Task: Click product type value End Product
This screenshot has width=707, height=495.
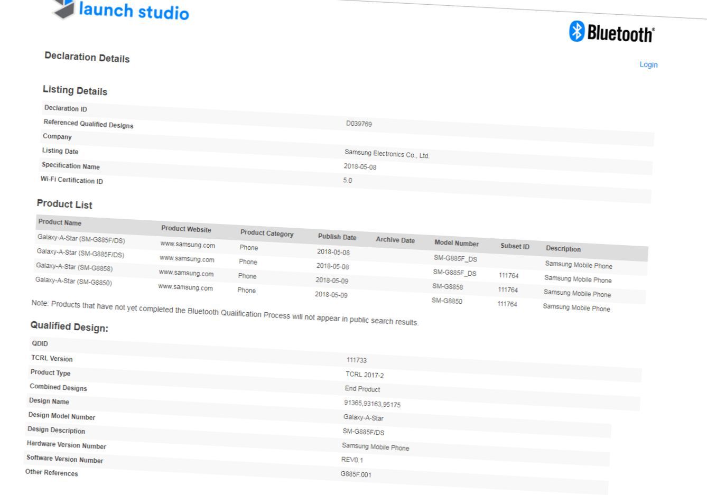Action: pos(362,389)
